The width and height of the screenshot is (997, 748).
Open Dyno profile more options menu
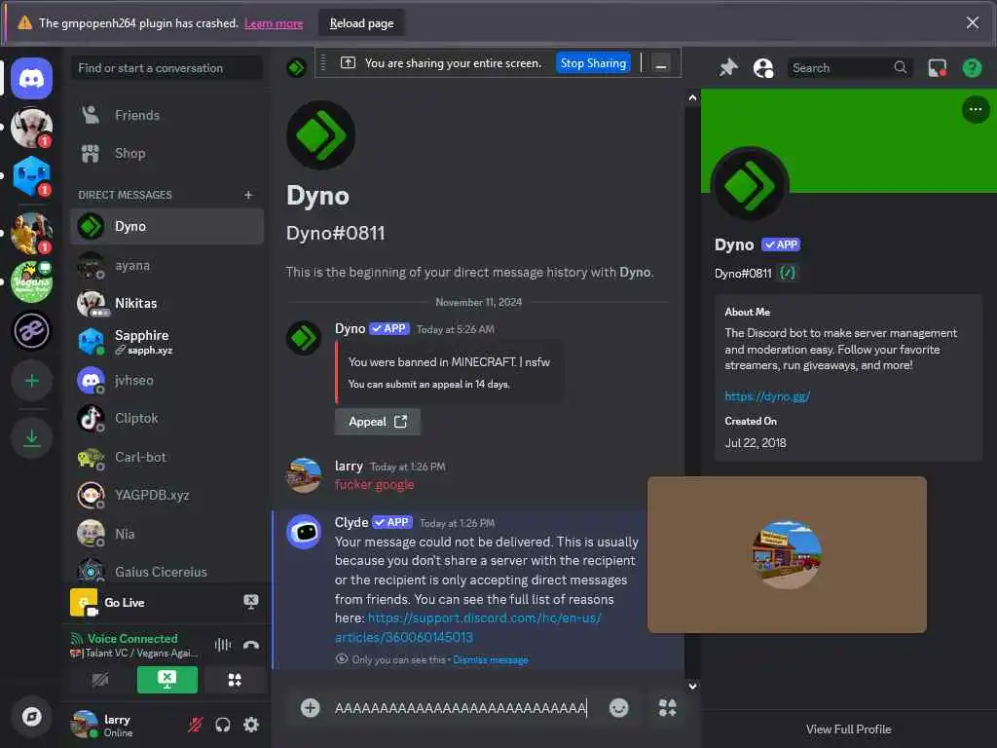click(976, 109)
